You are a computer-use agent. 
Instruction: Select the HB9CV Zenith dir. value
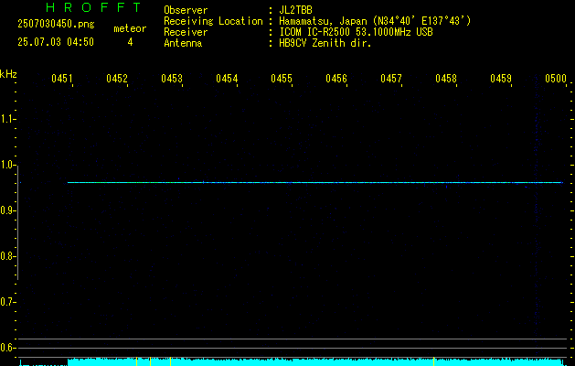point(325,43)
